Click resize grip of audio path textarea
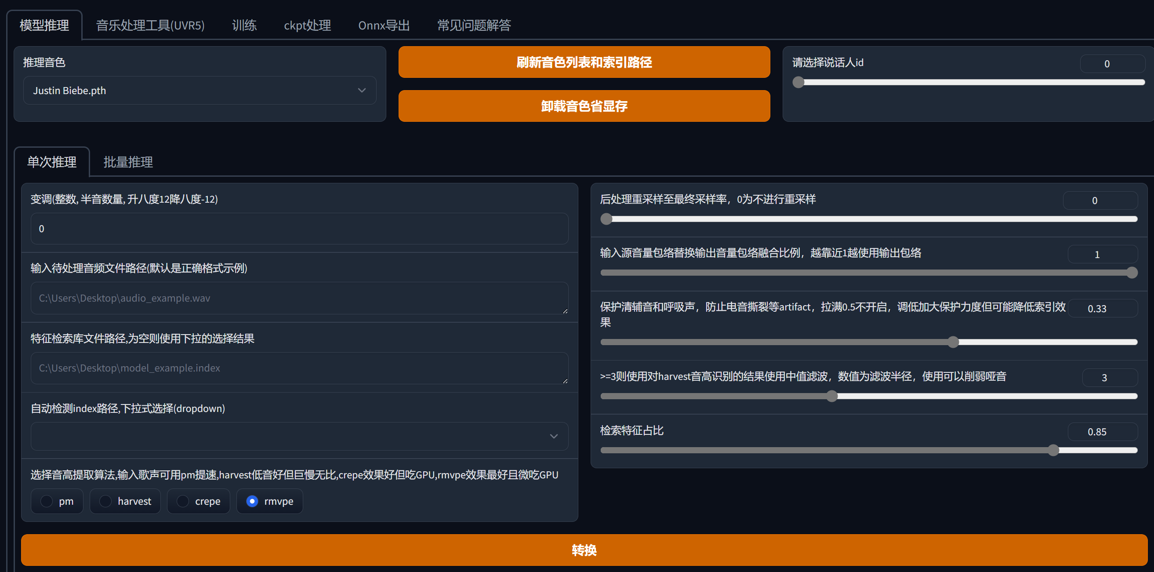1154x572 pixels. (565, 311)
